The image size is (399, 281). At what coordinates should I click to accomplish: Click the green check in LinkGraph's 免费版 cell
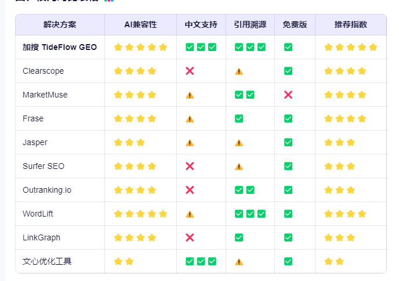pos(288,237)
